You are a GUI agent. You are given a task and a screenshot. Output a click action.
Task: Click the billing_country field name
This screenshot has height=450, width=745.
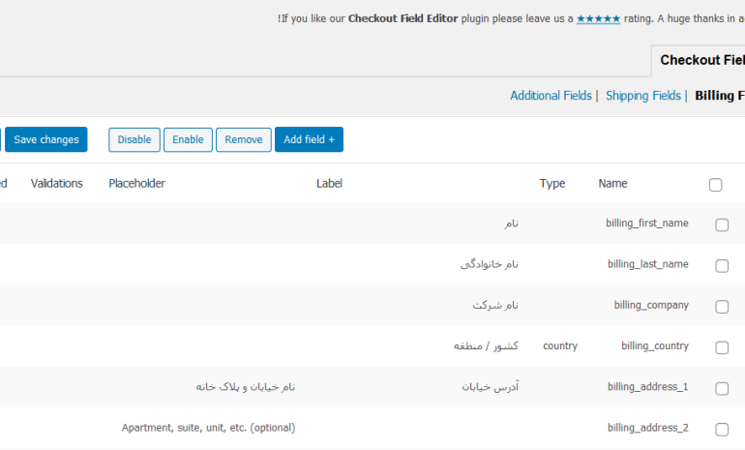(655, 345)
